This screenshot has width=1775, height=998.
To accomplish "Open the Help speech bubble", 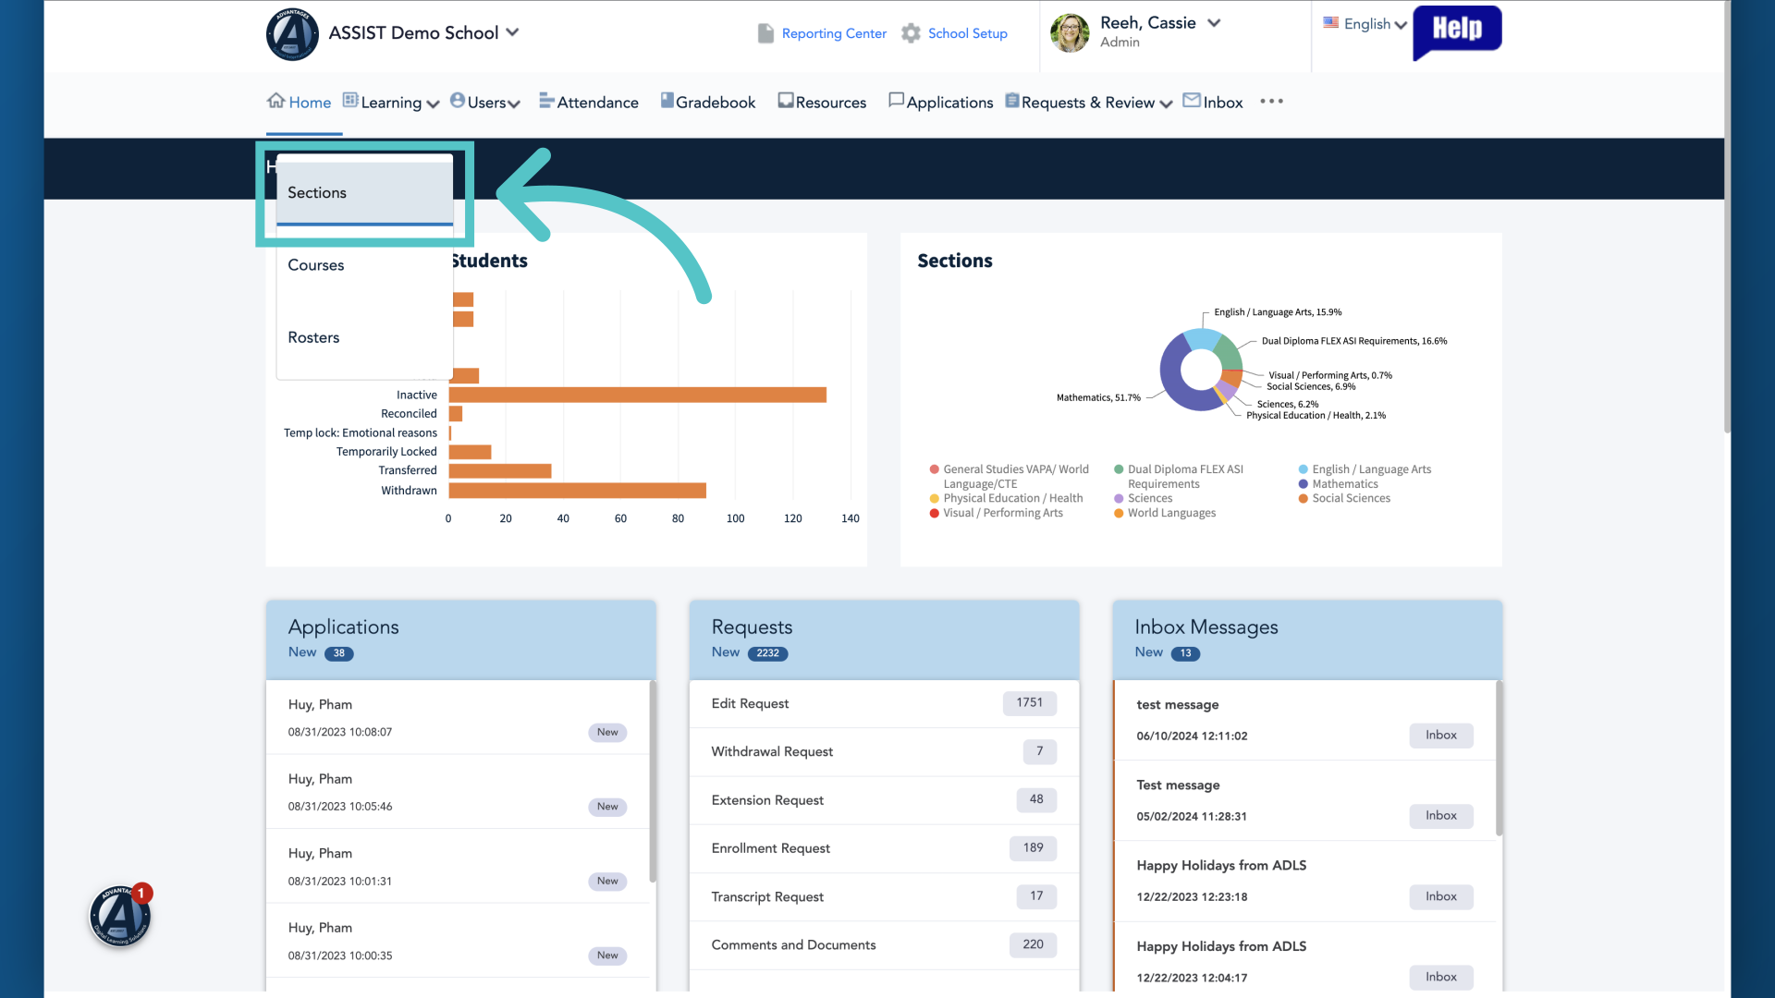I will pos(1457,32).
